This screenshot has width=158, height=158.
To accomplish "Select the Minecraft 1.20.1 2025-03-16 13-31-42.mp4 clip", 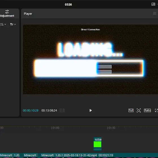I will pyautogui.click(x=99, y=155).
